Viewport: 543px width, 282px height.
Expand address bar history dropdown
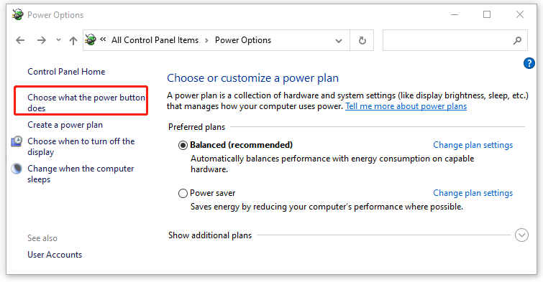[x=338, y=41]
